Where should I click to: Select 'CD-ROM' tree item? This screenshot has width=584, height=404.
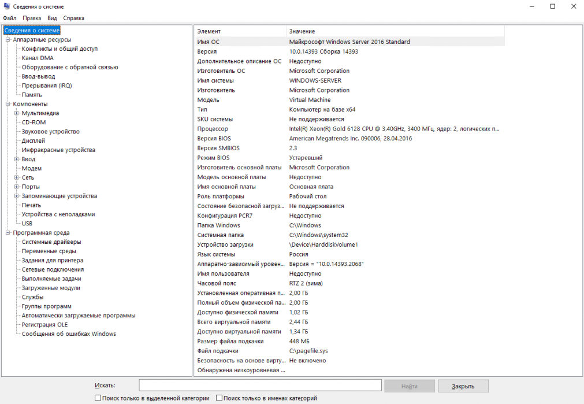click(34, 123)
